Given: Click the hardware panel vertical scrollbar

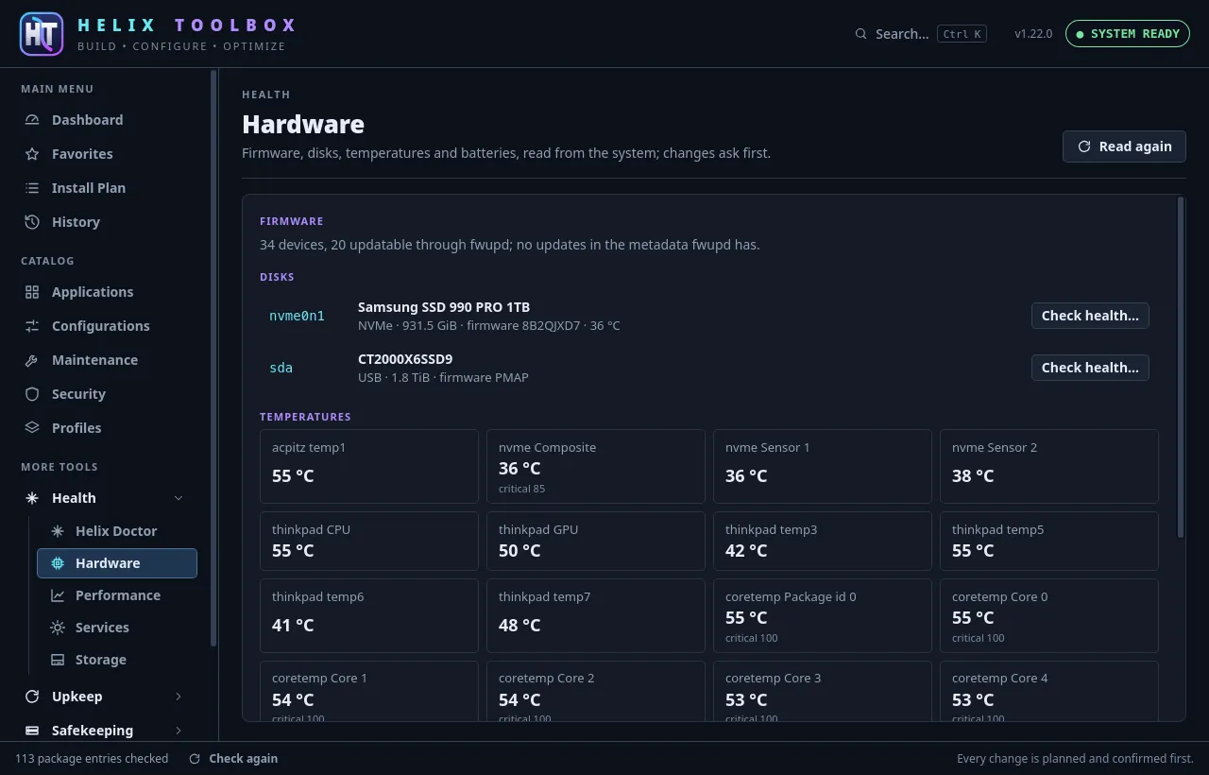Looking at the screenshot, I should click(1180, 368).
